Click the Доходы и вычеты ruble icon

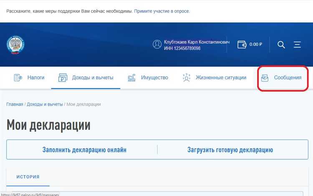pos(63,77)
